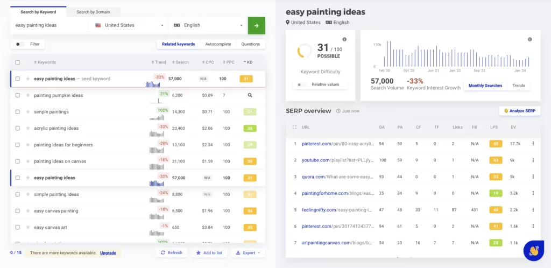The height and width of the screenshot is (268, 551).
Task: Sort the table by the Keywords column
Action: (45, 62)
